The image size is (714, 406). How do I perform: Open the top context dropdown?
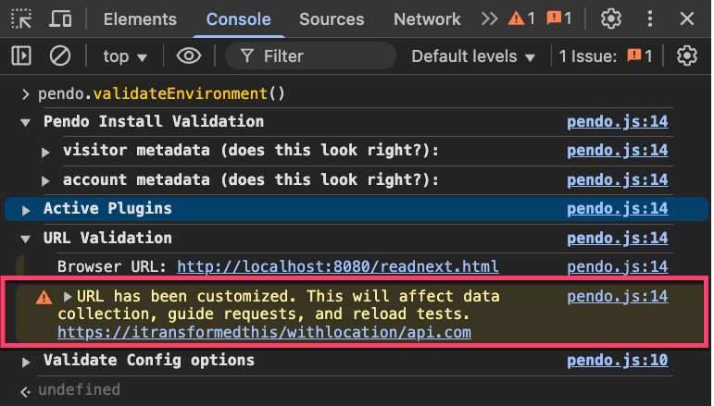125,56
